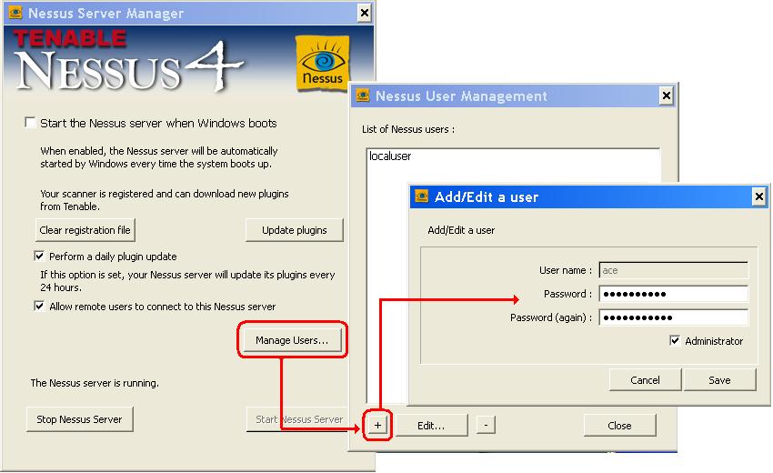Uncheck the Administrator checkbox
Screen dimensions: 773x473
[x=675, y=341]
